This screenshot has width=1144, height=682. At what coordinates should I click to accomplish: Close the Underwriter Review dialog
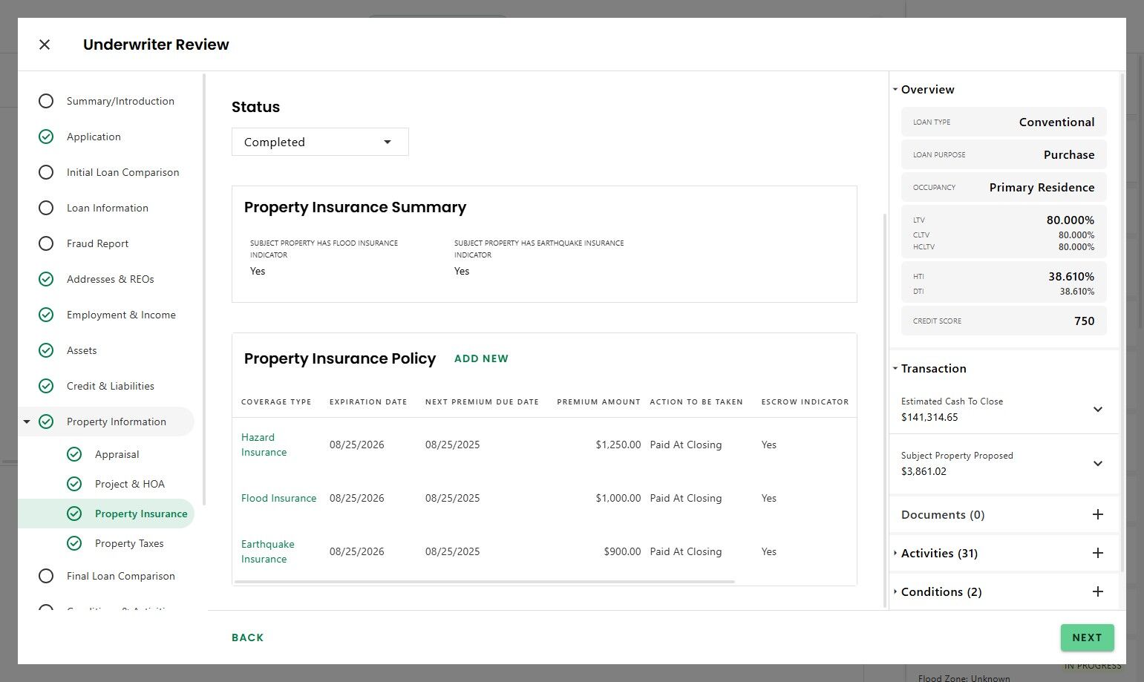click(x=45, y=45)
